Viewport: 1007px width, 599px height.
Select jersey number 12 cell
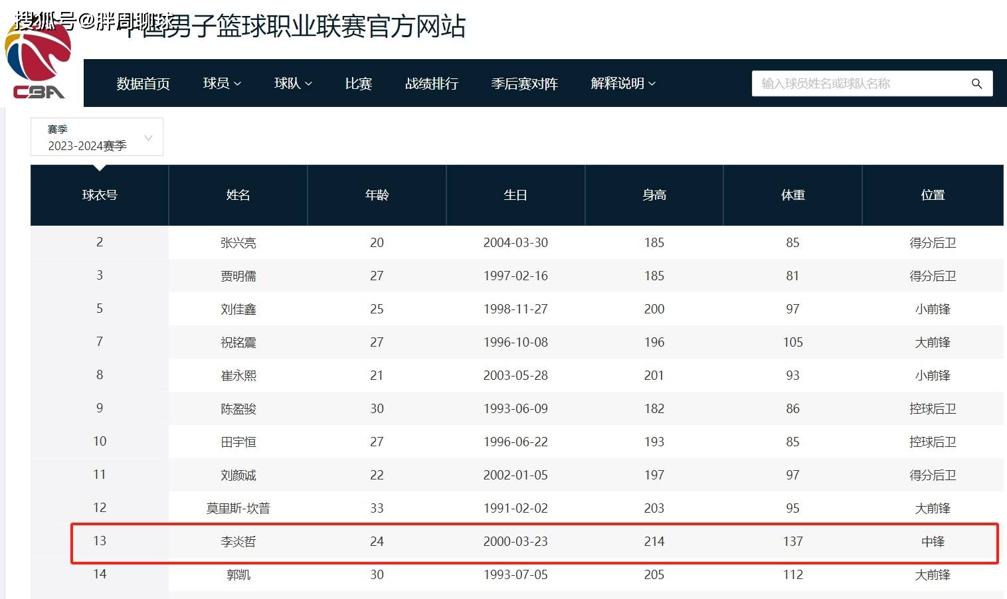coord(100,508)
